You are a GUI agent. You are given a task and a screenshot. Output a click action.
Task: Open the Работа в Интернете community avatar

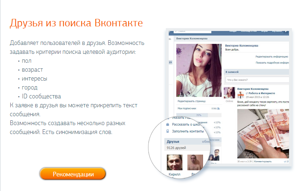[241, 95]
